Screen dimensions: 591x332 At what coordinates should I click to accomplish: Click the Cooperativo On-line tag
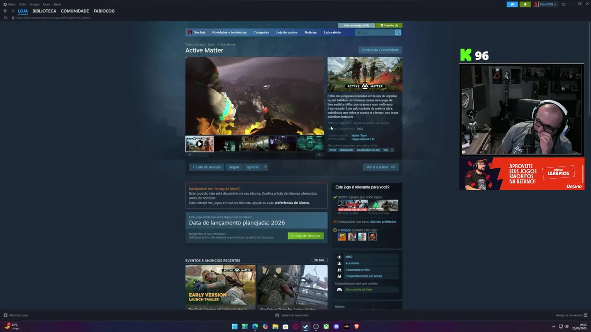pos(368,150)
